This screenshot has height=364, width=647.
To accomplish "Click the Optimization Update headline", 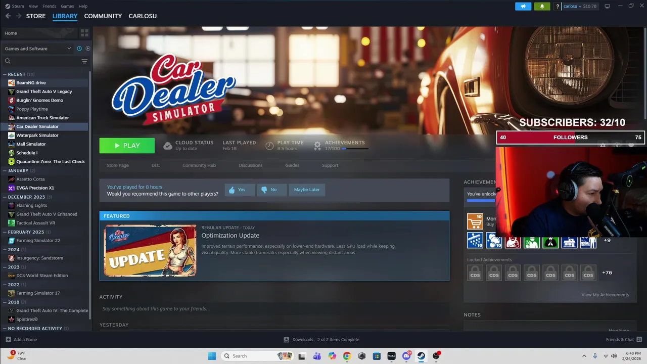I will [x=230, y=236].
